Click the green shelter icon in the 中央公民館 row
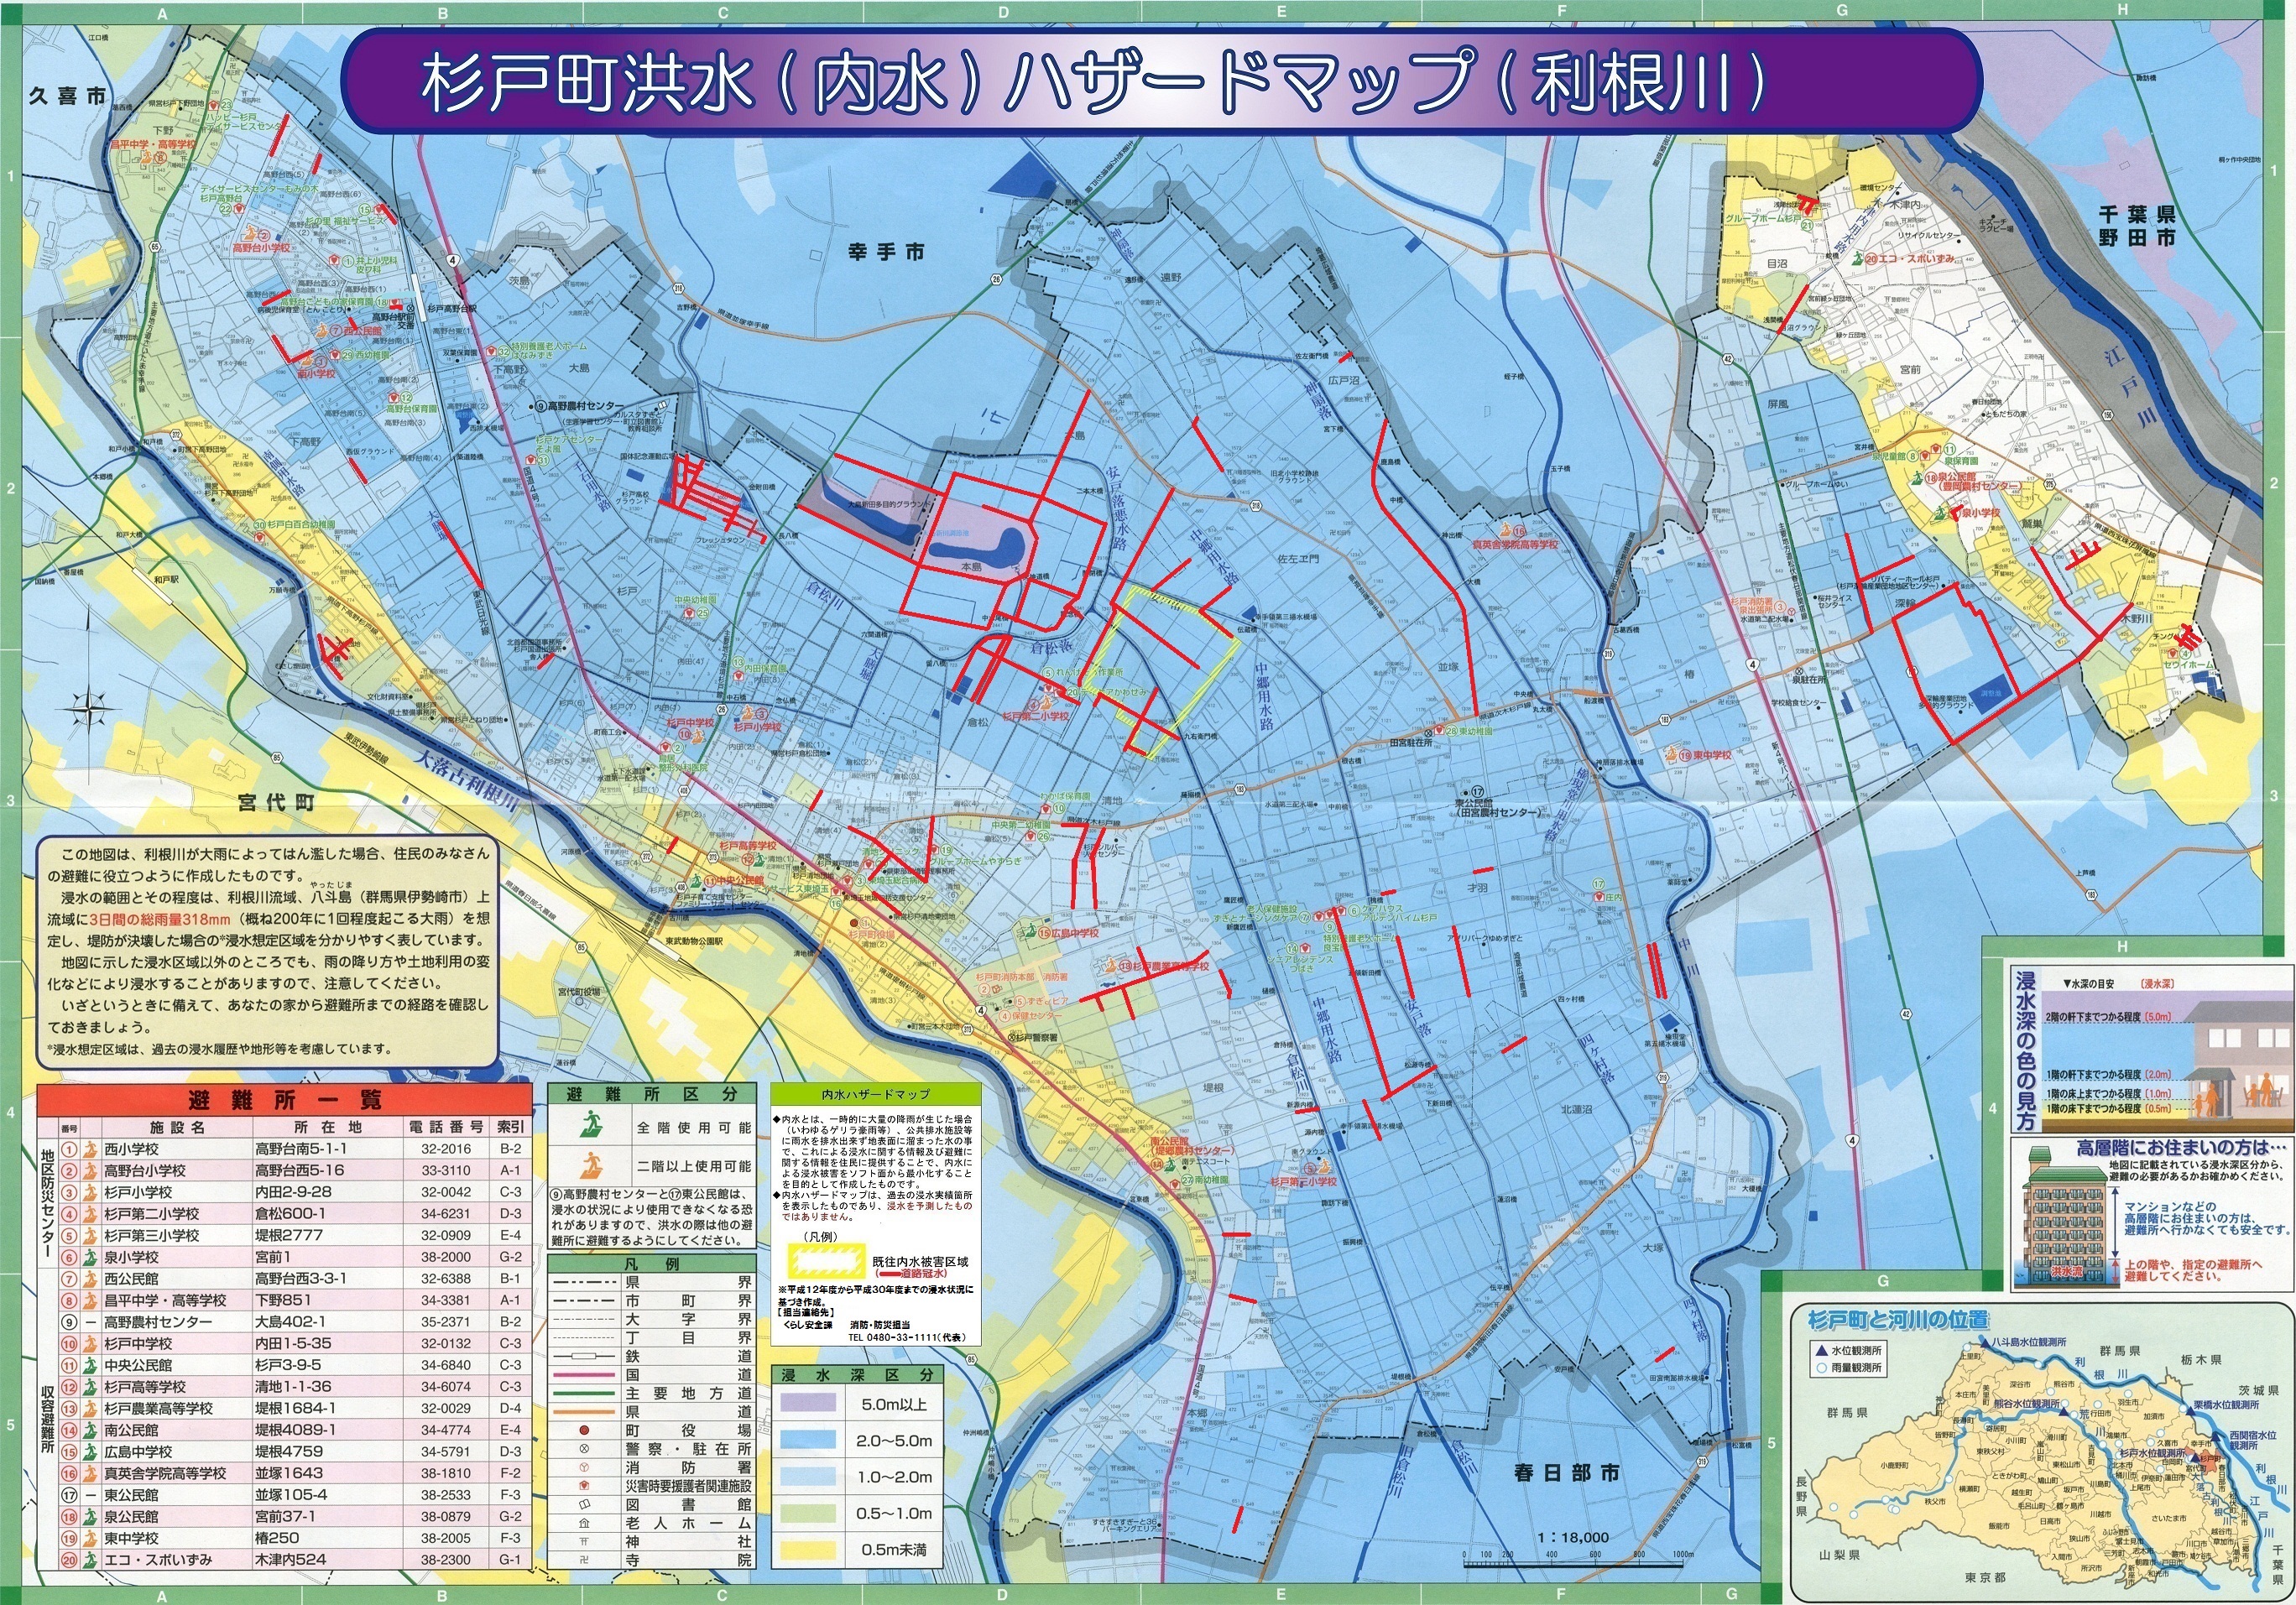Image resolution: width=2296 pixels, height=1605 pixels. click(x=91, y=1365)
